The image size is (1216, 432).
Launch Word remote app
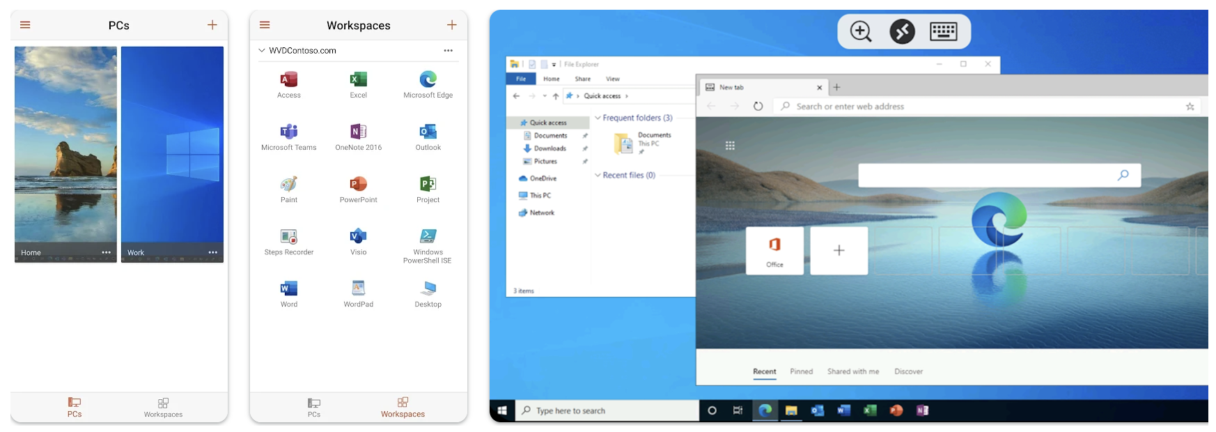[x=289, y=294]
